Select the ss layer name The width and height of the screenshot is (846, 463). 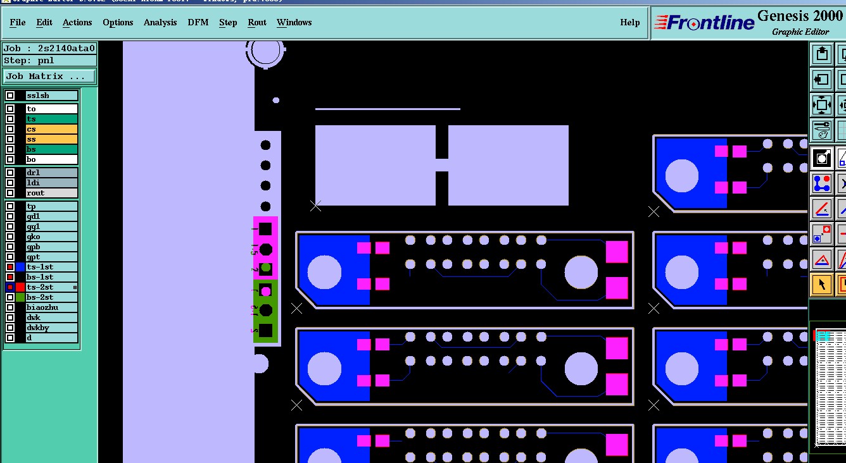pyautogui.click(x=51, y=139)
